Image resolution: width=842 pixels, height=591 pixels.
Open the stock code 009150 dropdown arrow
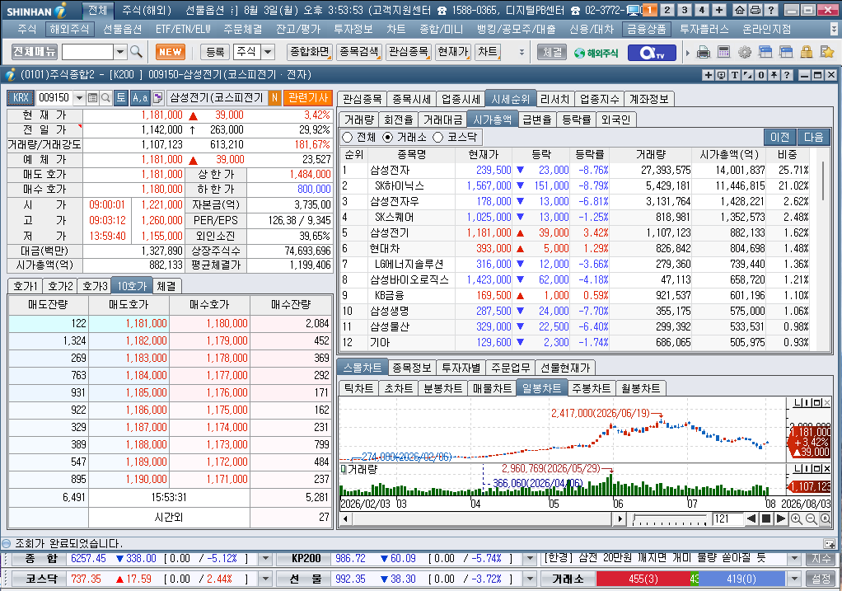[x=79, y=97]
